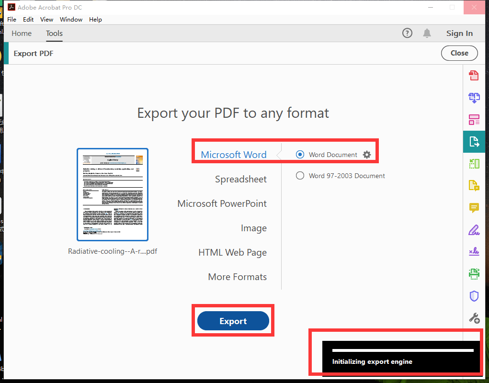Choose Microsoft PowerPoint export format
Screen dimensions: 489x383
pos(222,203)
